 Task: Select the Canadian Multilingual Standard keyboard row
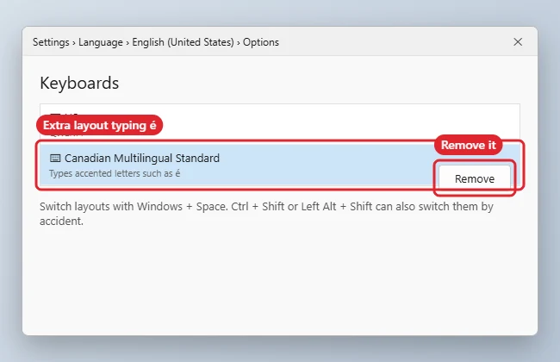[x=280, y=165]
